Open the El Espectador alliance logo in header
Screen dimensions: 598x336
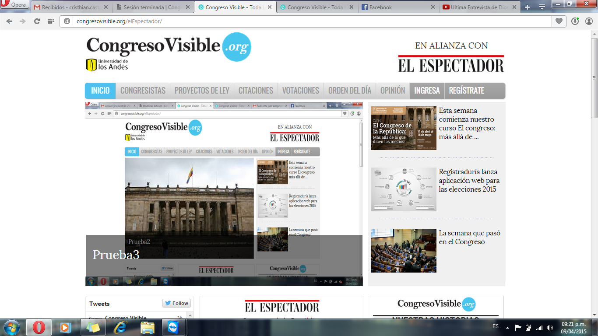pos(451,63)
